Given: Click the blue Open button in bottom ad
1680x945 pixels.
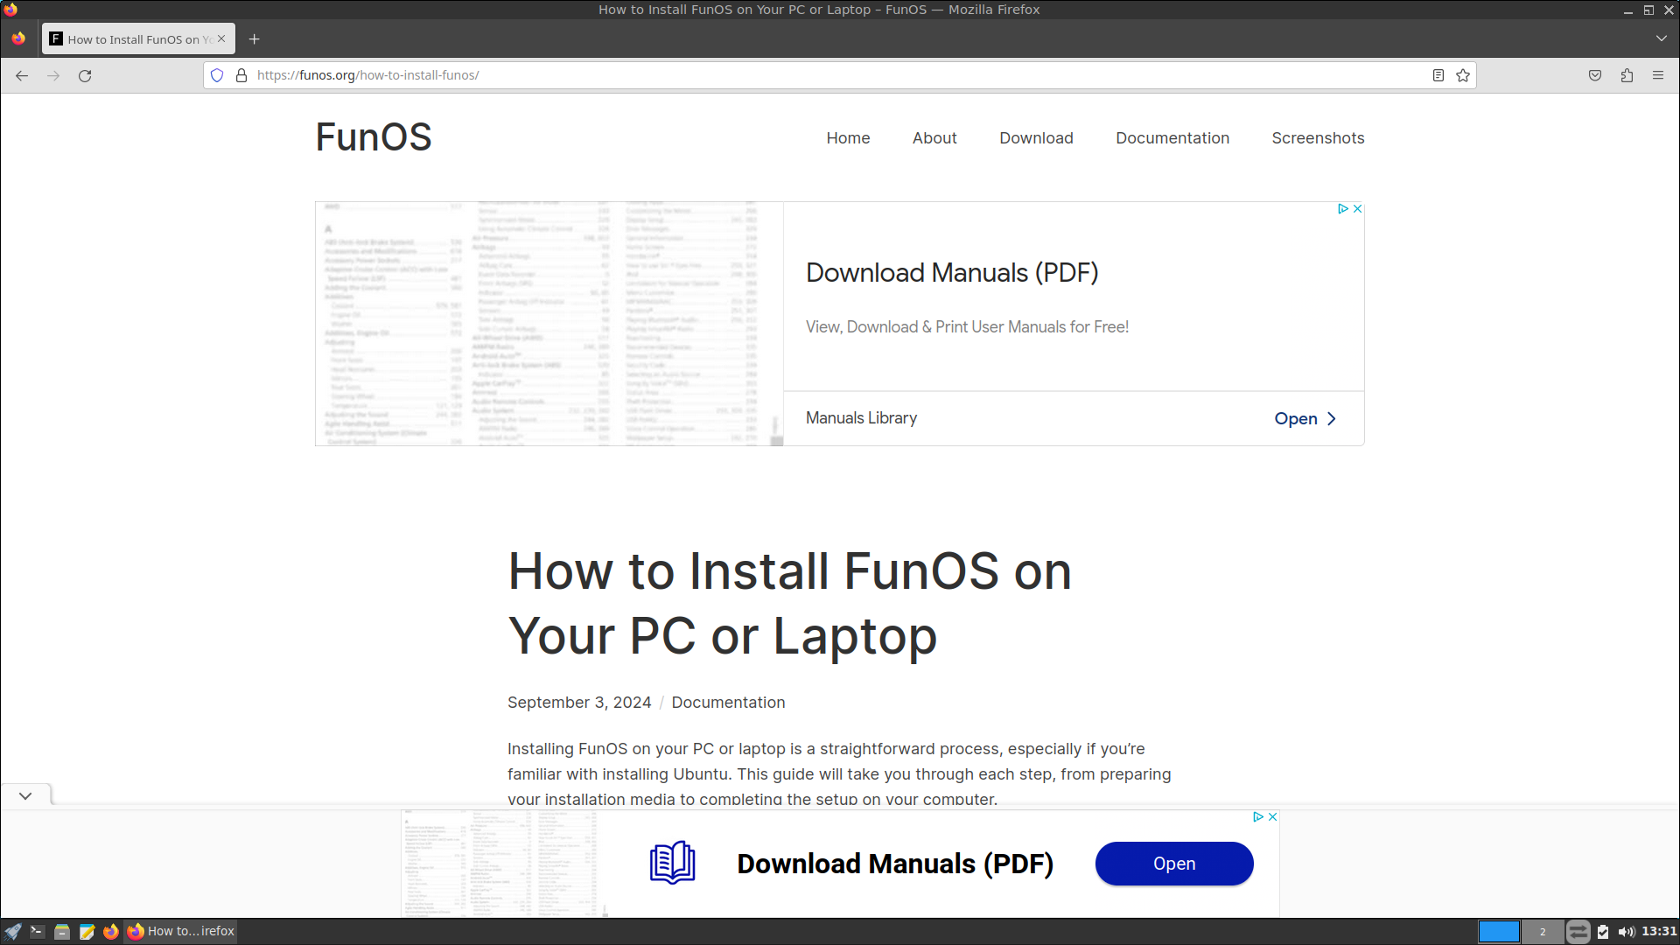Looking at the screenshot, I should (1174, 864).
